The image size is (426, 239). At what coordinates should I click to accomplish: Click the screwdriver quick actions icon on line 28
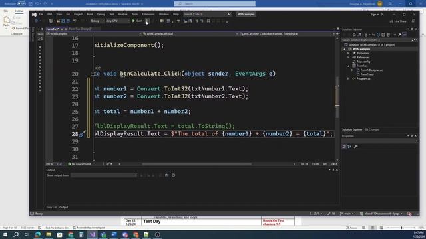(x=83, y=133)
